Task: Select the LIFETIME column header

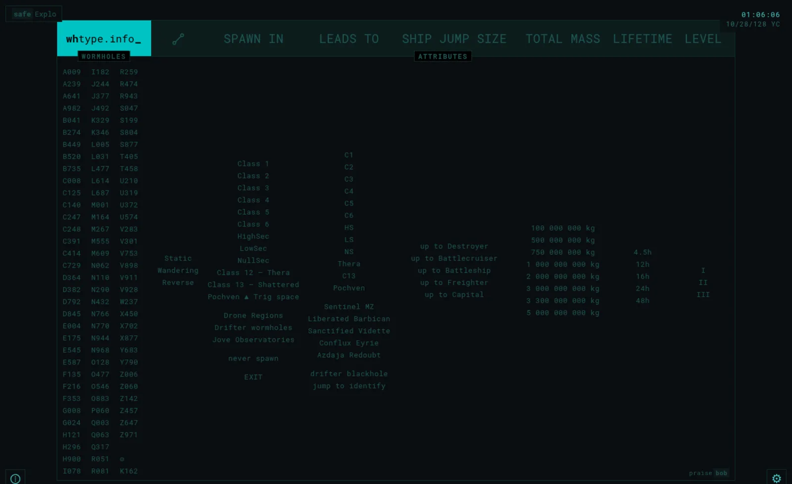Action: 643,39
